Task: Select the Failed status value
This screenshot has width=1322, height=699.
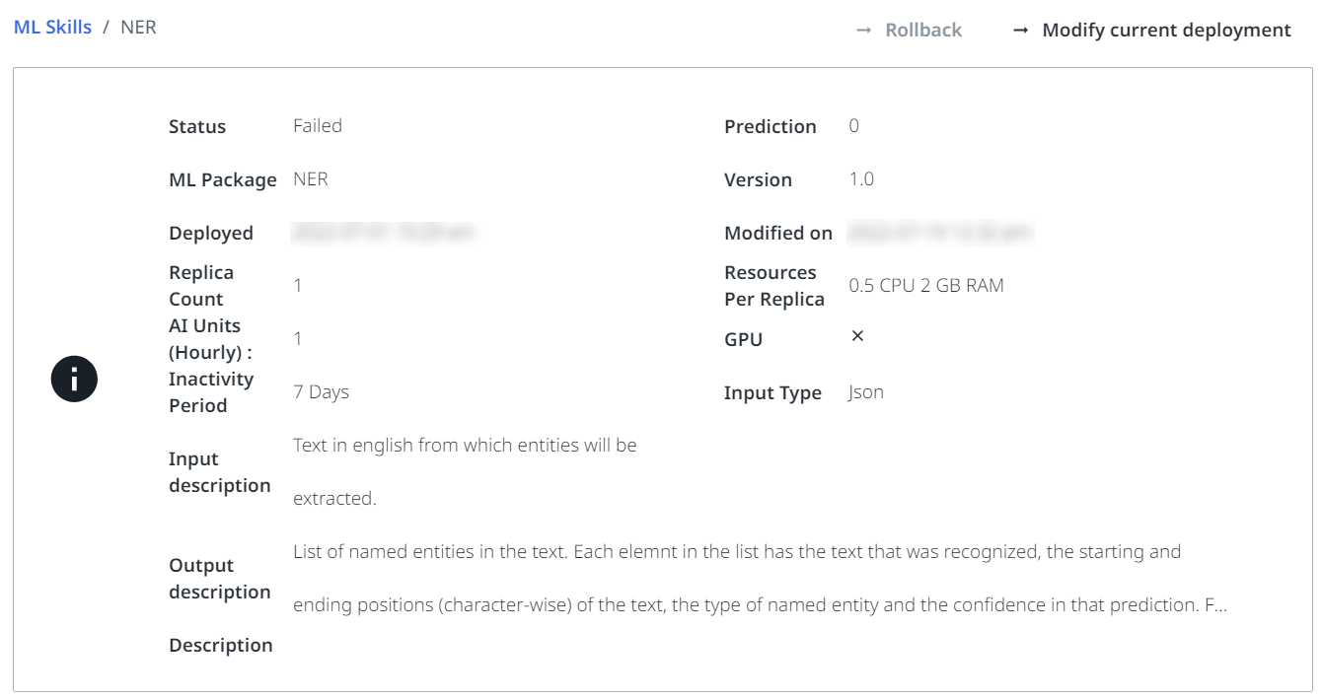Action: (318, 126)
